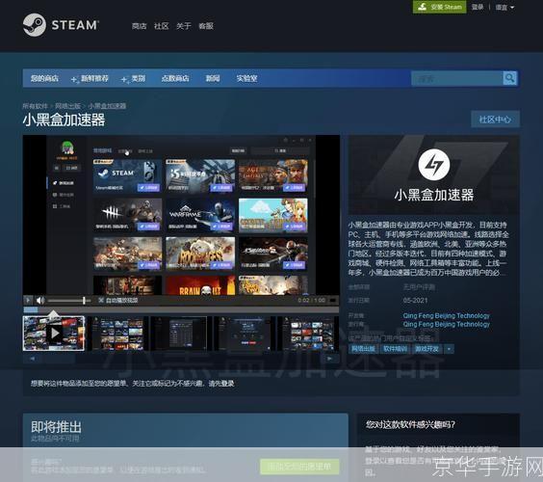Follow the 所有软件 breadcrumb link
This screenshot has height=482, width=543.
(x=35, y=106)
